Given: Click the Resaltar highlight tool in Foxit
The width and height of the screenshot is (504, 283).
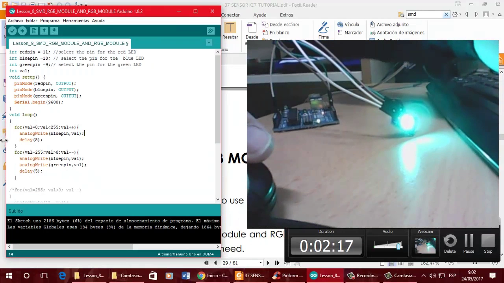Looking at the screenshot, I should [230, 31].
